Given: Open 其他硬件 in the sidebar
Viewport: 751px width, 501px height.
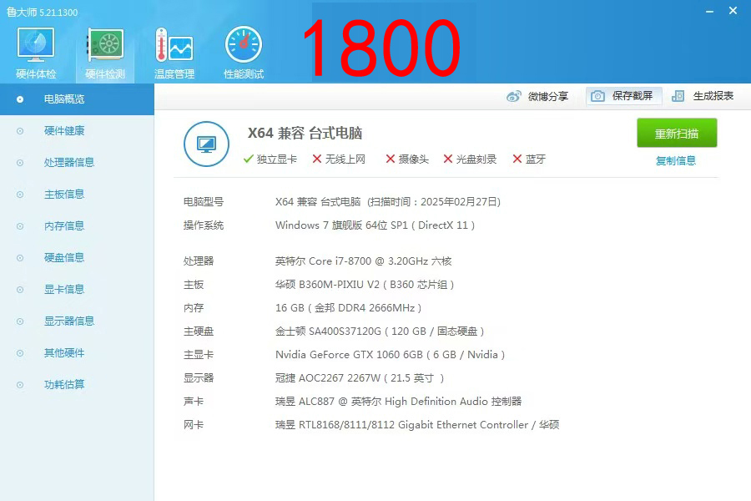Looking at the screenshot, I should pos(64,353).
